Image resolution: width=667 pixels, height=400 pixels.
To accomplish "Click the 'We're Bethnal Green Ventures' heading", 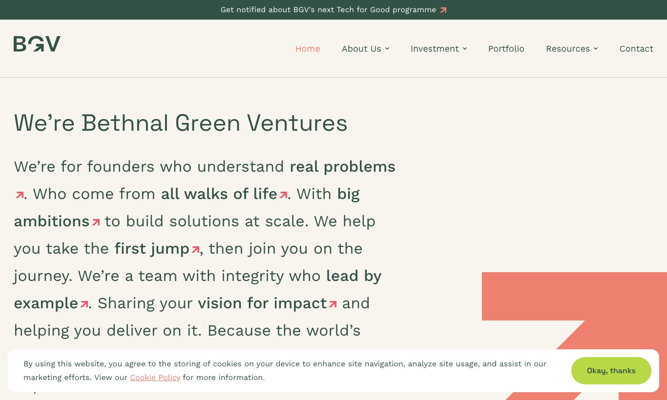I will (x=181, y=123).
